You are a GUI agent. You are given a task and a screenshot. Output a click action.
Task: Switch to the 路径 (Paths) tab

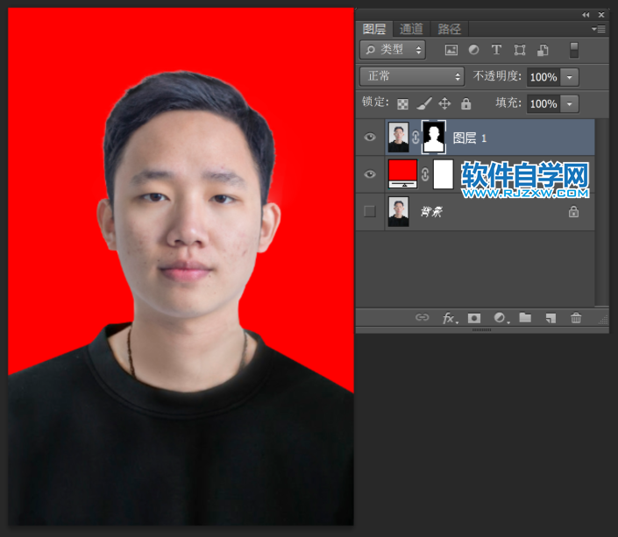(x=450, y=29)
